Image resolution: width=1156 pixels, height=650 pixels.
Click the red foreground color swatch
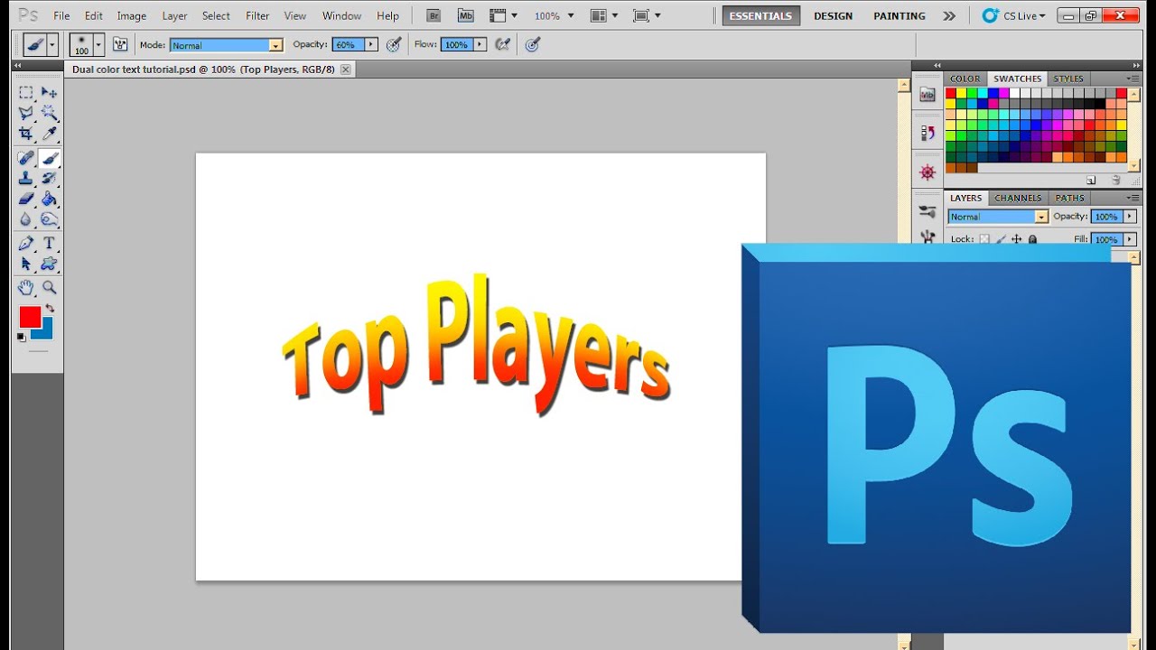pos(30,317)
